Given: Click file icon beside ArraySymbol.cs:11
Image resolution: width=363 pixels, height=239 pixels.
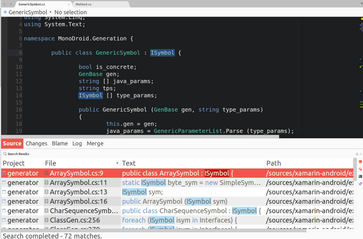Looking at the screenshot, I should coord(46,182).
